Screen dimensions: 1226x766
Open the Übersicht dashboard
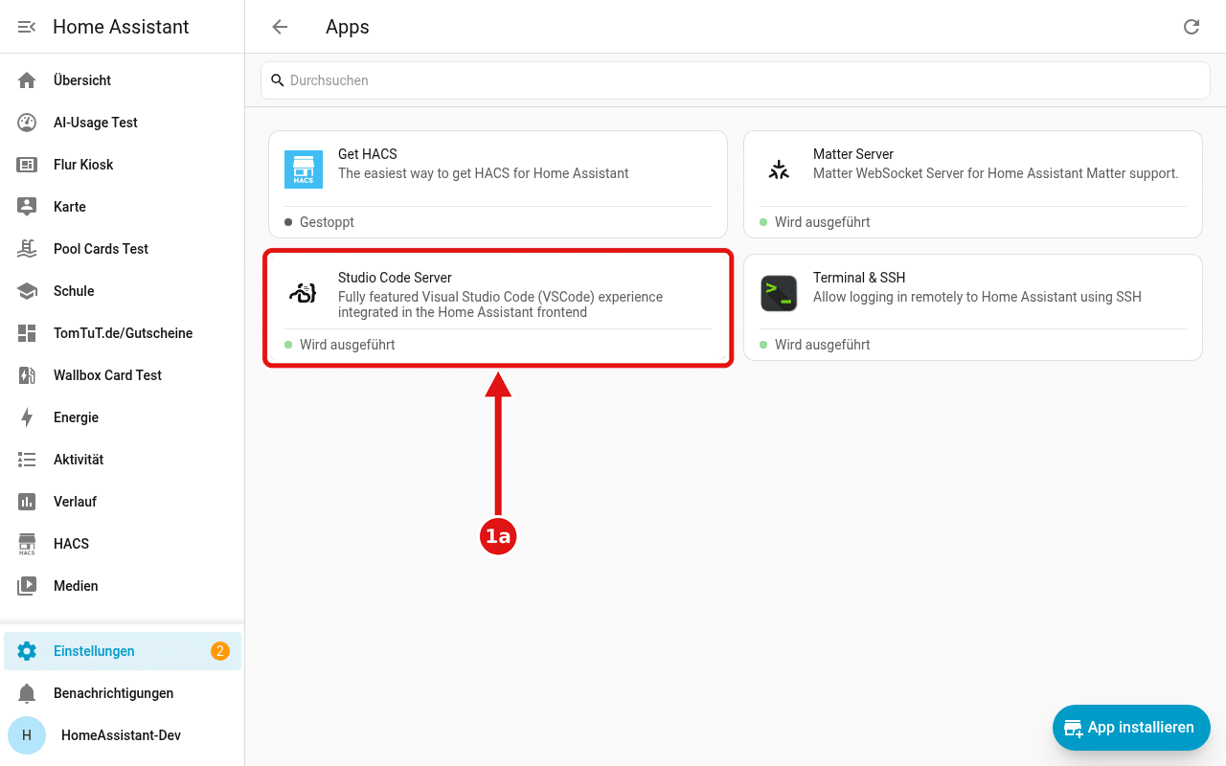pos(123,80)
